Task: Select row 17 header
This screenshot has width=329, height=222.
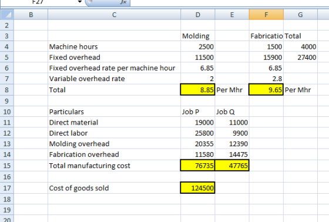Action: (x=7, y=188)
